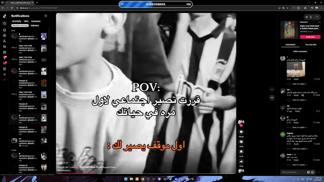The image size is (324, 182).
Task: Click See translation under the caption
Action: [64, 171]
